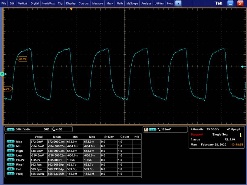The height and width of the screenshot is (185, 247).
Task: Click the 10:48:58 timestamp
Action: click(x=237, y=145)
